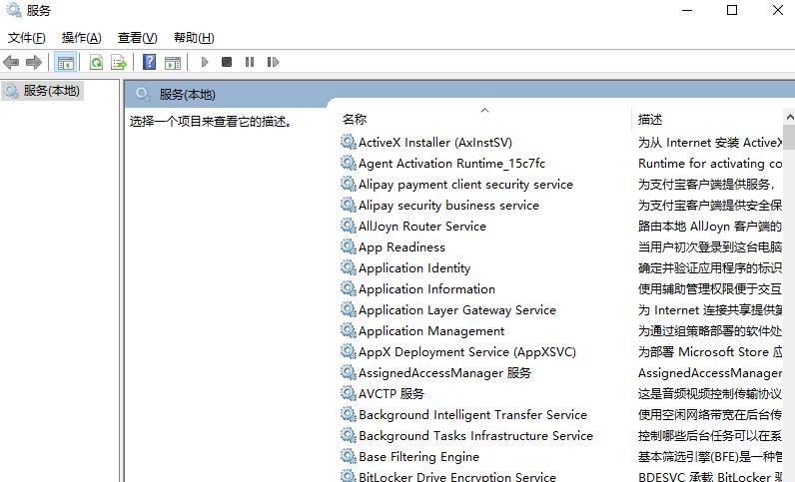This screenshot has width=795, height=482.
Task: Click gear icon beside AVCTP 服务
Action: (x=348, y=393)
